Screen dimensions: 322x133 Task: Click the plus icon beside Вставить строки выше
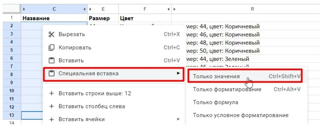tap(51, 94)
